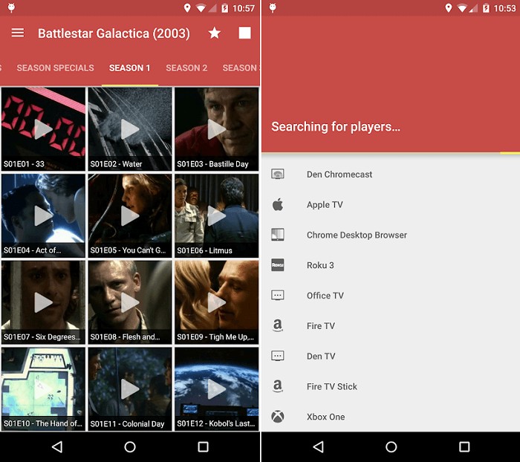Select the Season 1 tab
Image resolution: width=520 pixels, height=462 pixels.
(130, 68)
